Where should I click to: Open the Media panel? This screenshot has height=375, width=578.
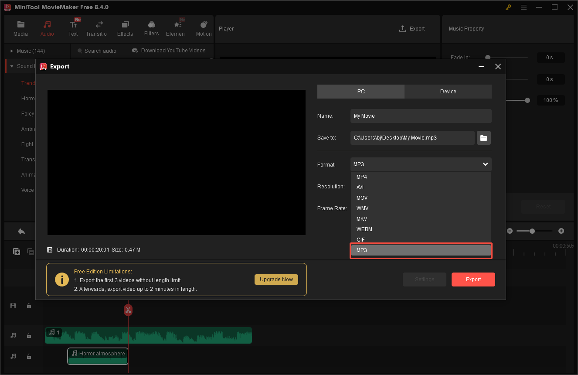(20, 27)
